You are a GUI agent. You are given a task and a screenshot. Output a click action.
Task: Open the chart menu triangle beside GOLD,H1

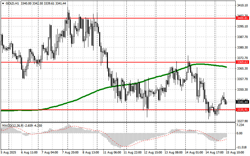(x=3, y=3)
